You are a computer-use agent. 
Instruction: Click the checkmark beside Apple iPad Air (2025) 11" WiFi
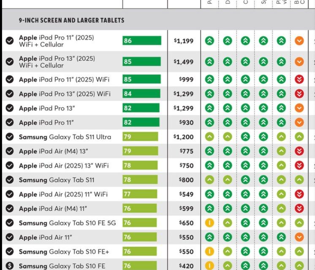click(10, 194)
